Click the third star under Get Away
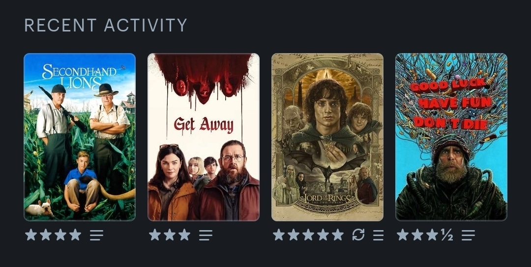 click(x=184, y=235)
